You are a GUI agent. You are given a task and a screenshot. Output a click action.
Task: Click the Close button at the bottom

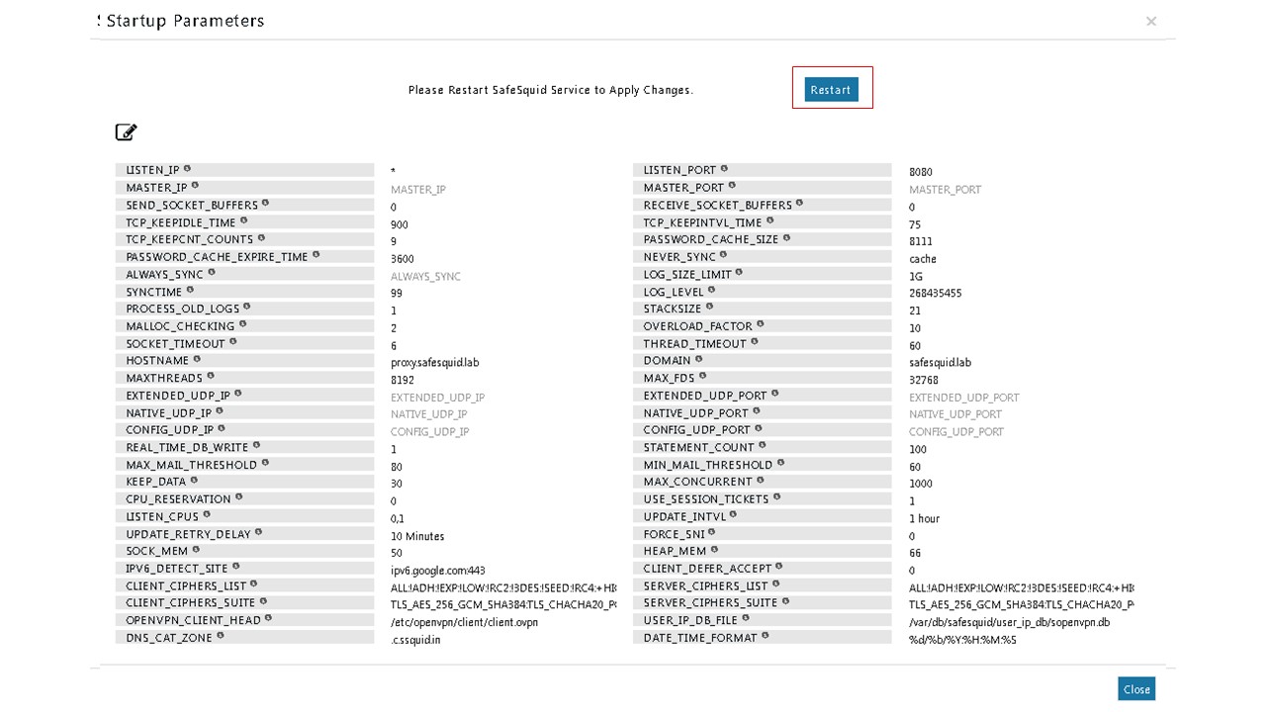pyautogui.click(x=1136, y=689)
